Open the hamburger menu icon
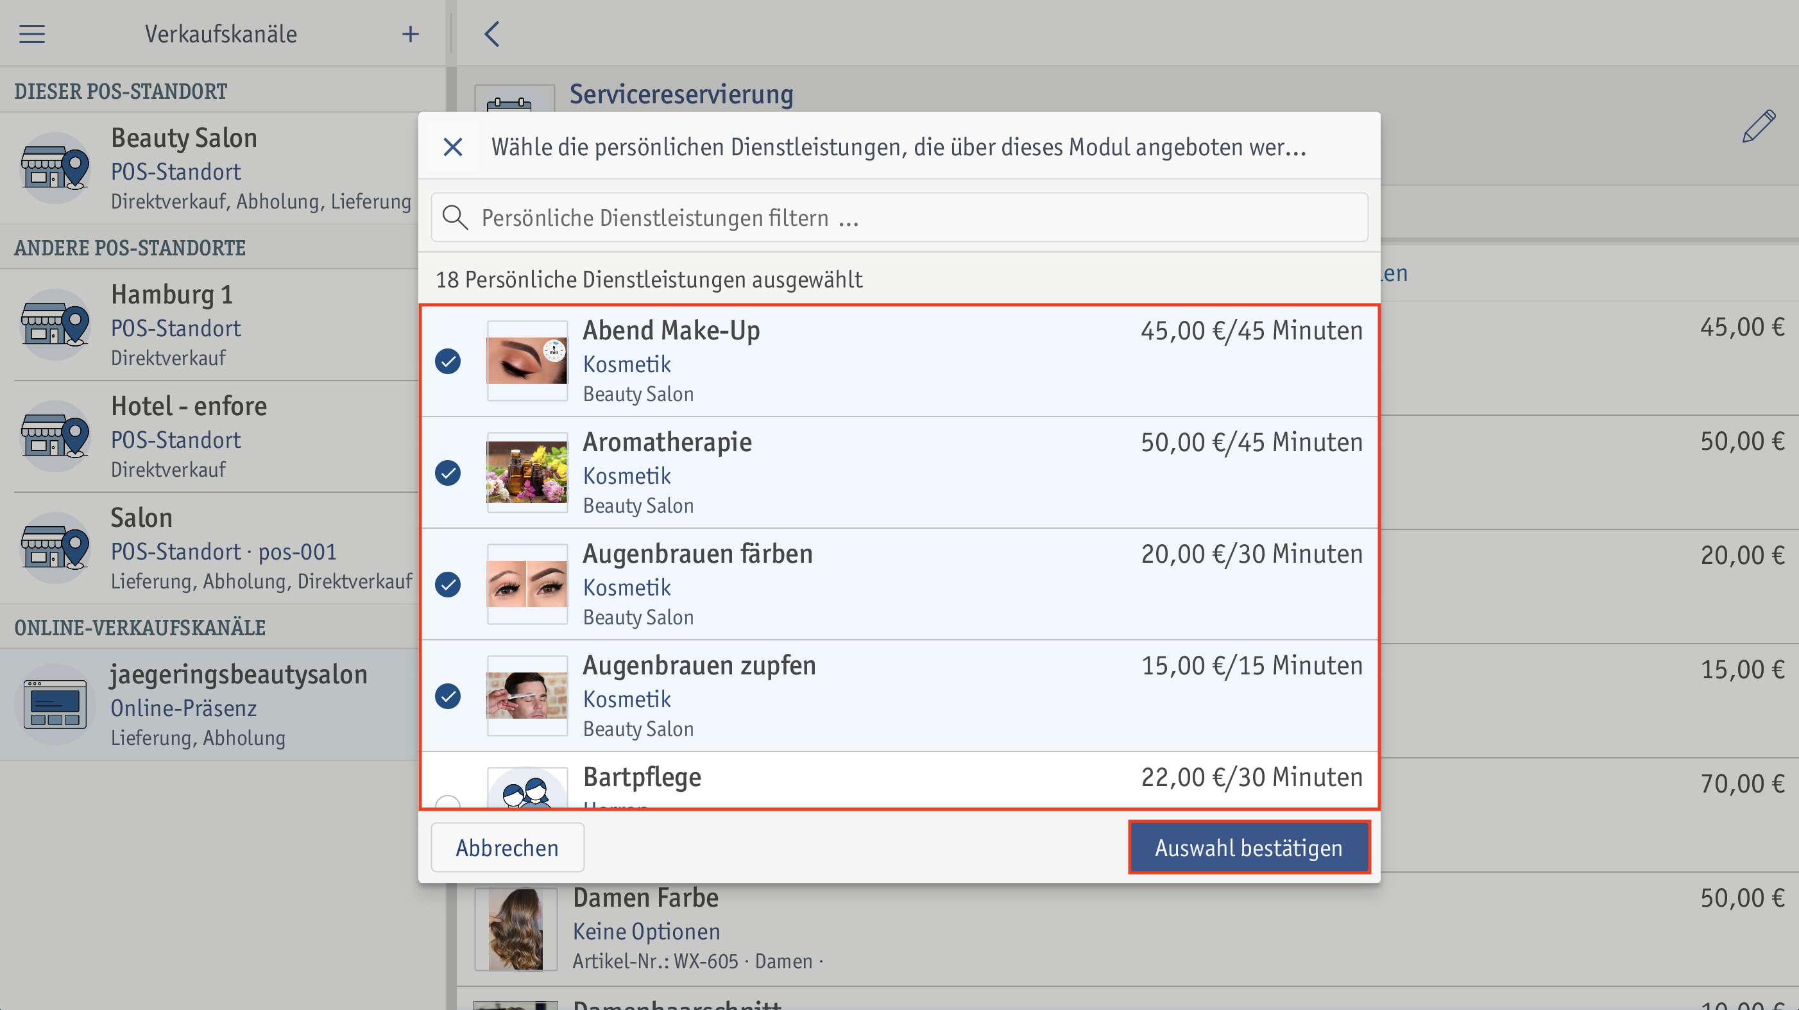The width and height of the screenshot is (1799, 1010). point(32,33)
